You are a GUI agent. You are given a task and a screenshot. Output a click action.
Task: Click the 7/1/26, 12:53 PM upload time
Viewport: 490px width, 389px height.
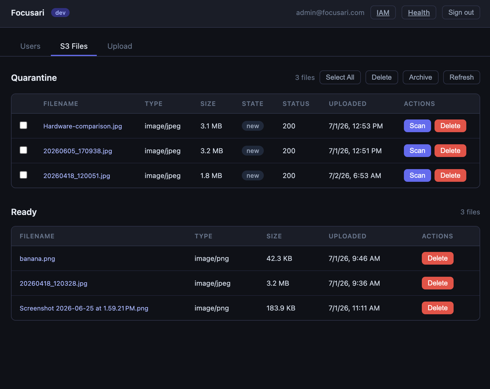pos(356,126)
